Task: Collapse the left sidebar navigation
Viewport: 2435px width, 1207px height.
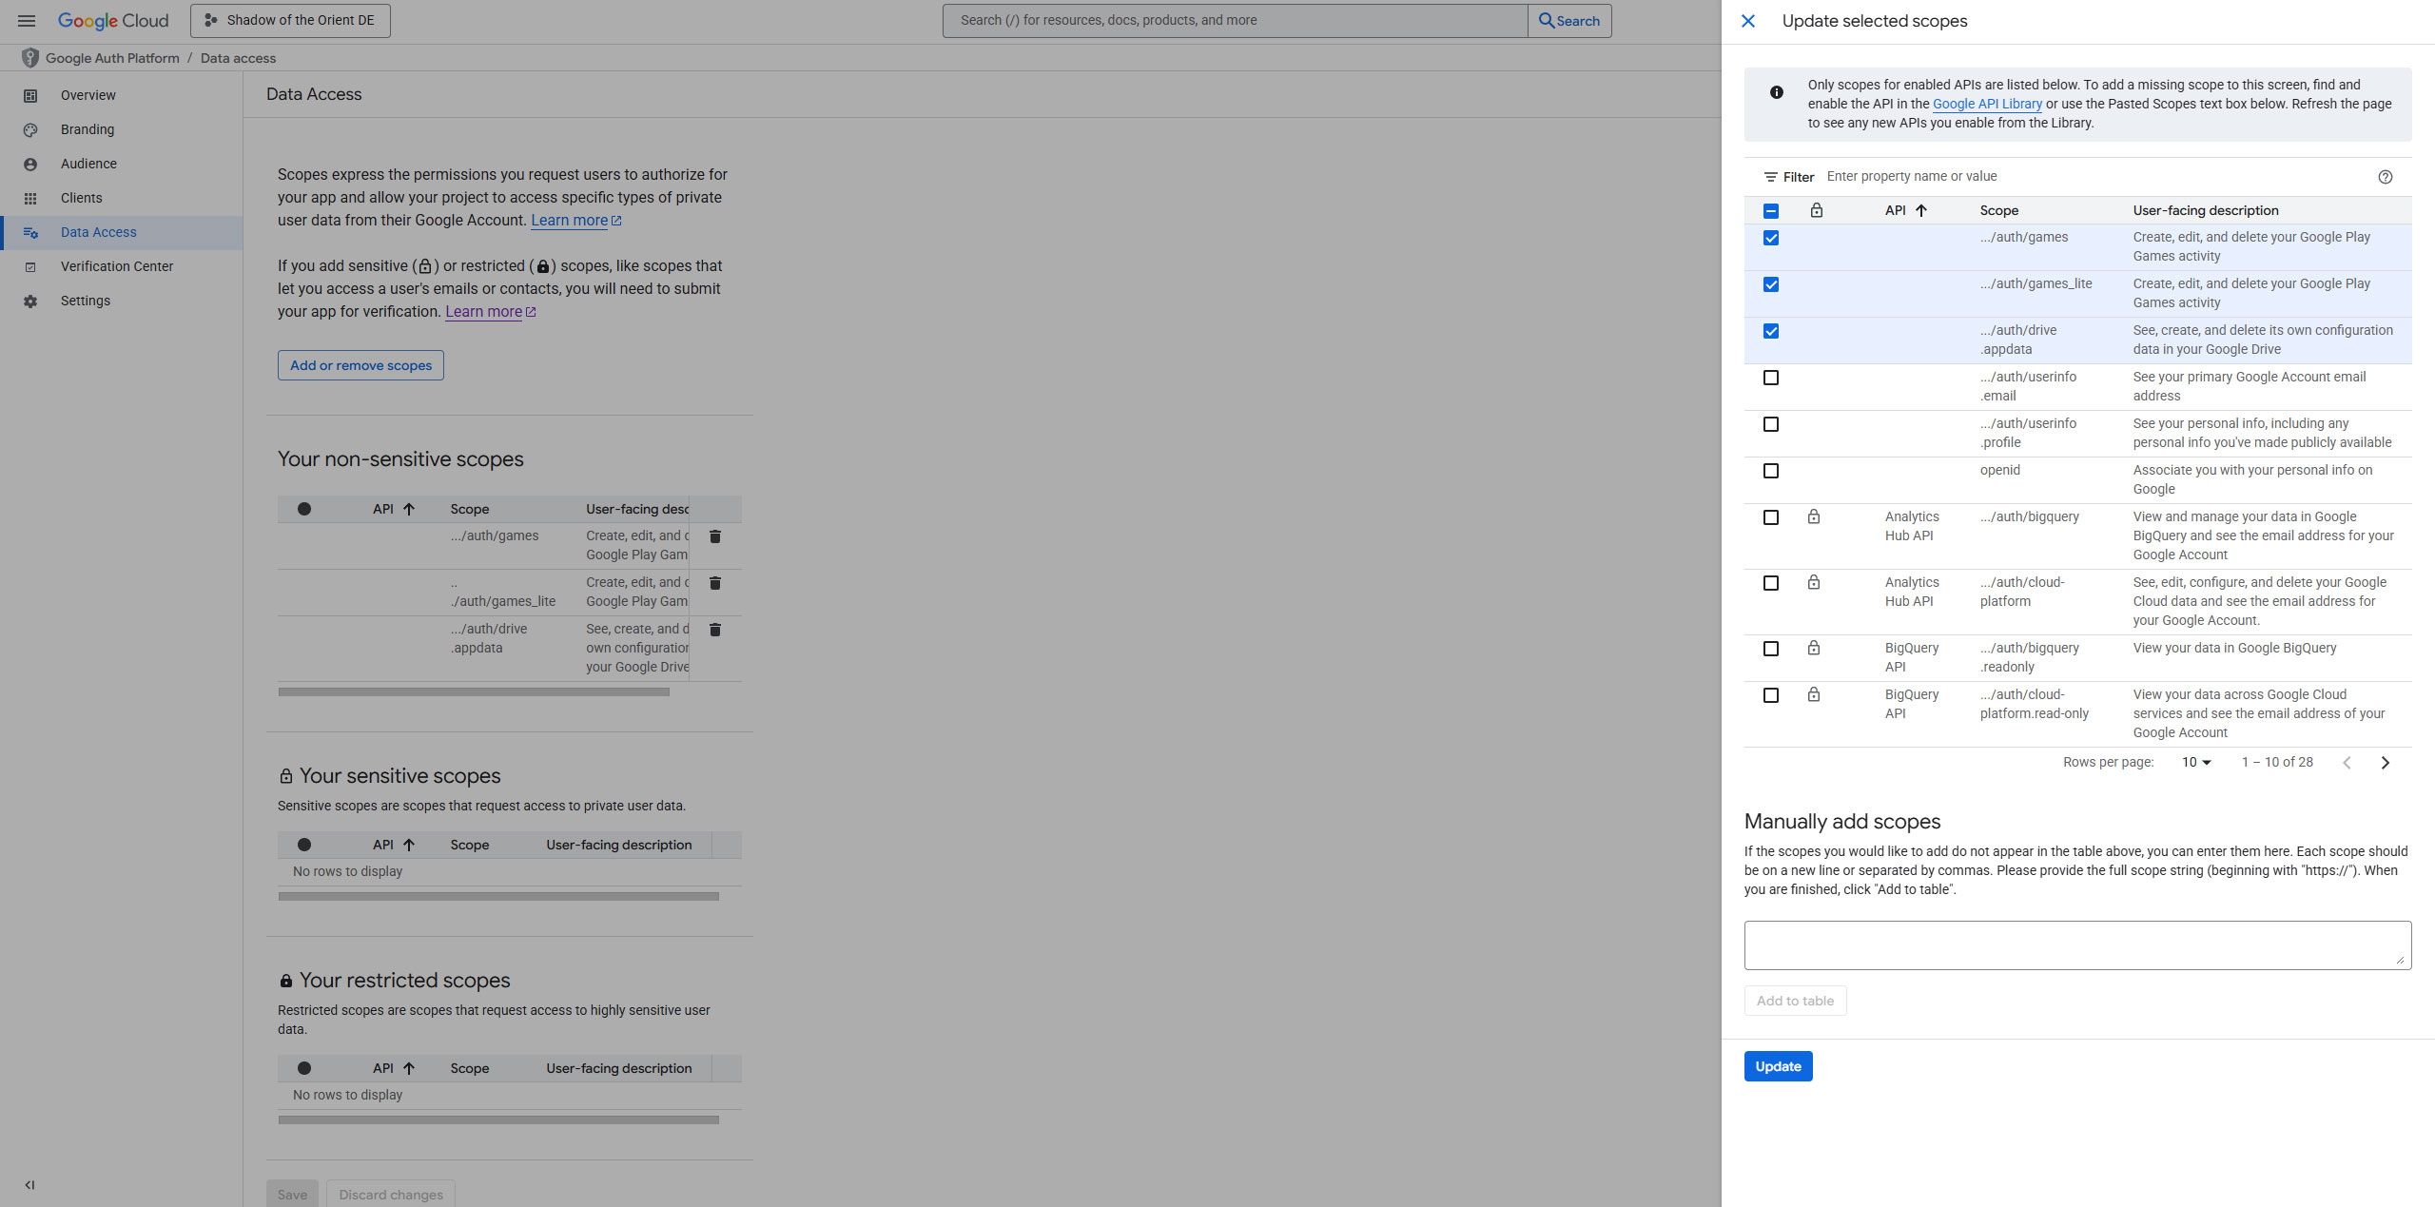Action: pos(29,1185)
